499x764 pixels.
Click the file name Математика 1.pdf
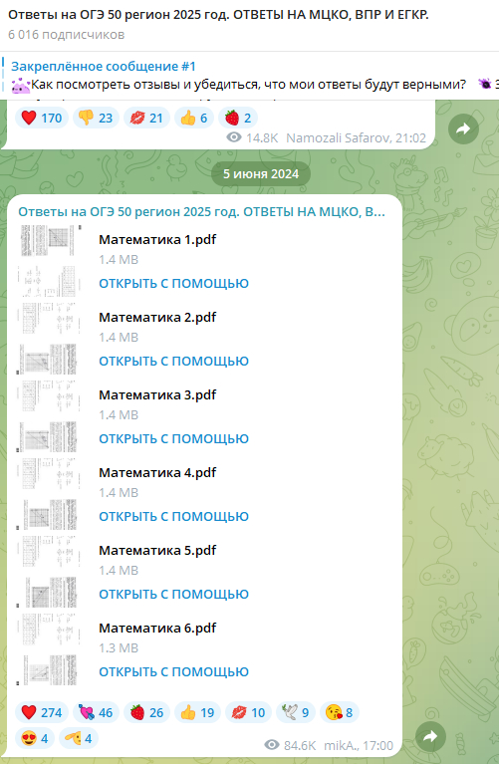point(157,240)
